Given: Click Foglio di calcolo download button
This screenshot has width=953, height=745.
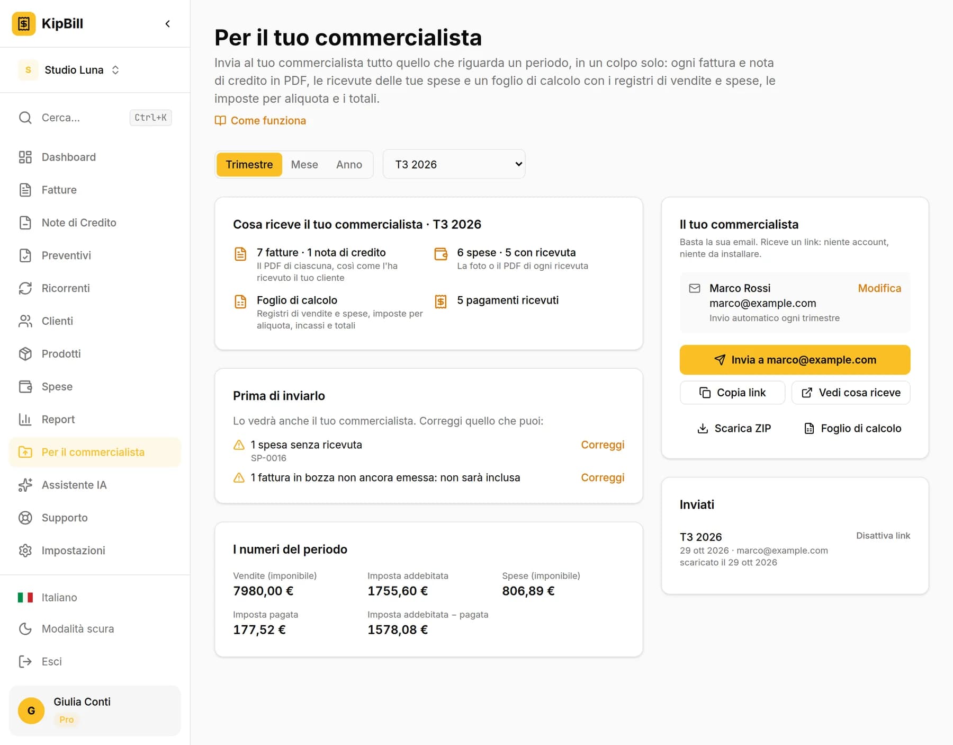Looking at the screenshot, I should click(852, 428).
